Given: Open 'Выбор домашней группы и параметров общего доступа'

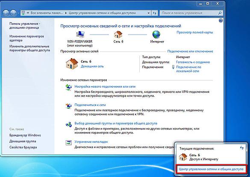Looking at the screenshot, I should coord(116,124).
